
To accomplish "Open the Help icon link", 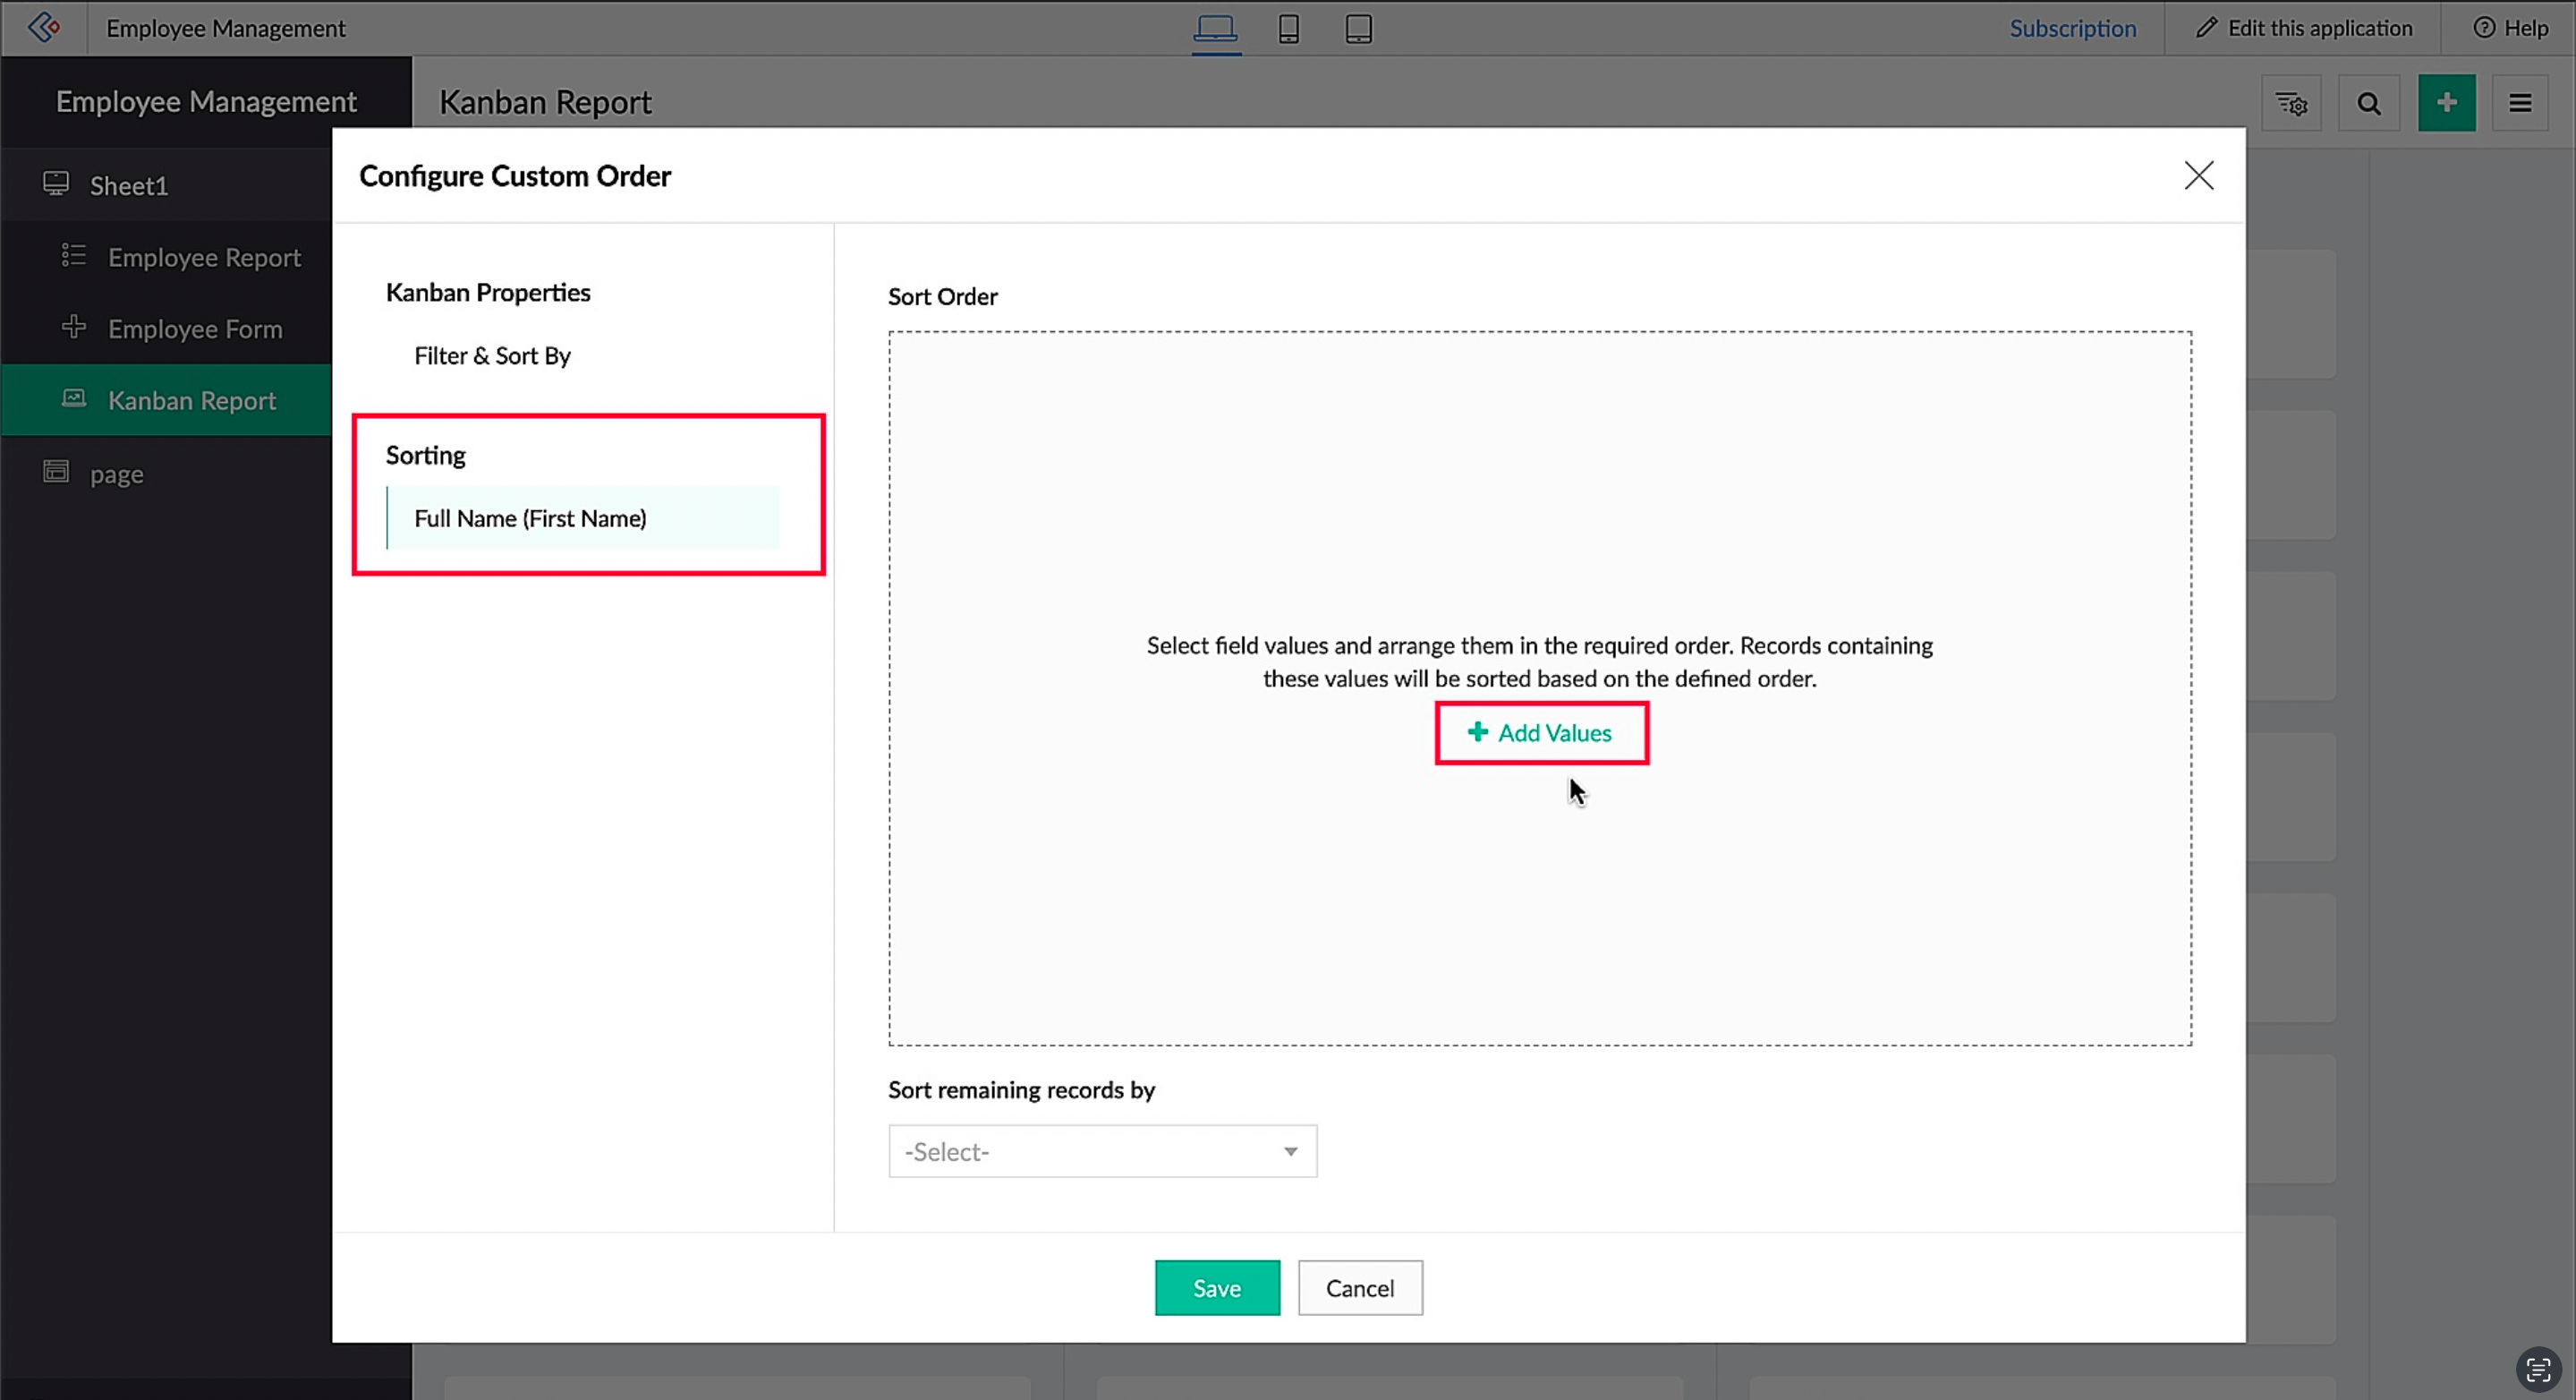I will [x=2510, y=28].
